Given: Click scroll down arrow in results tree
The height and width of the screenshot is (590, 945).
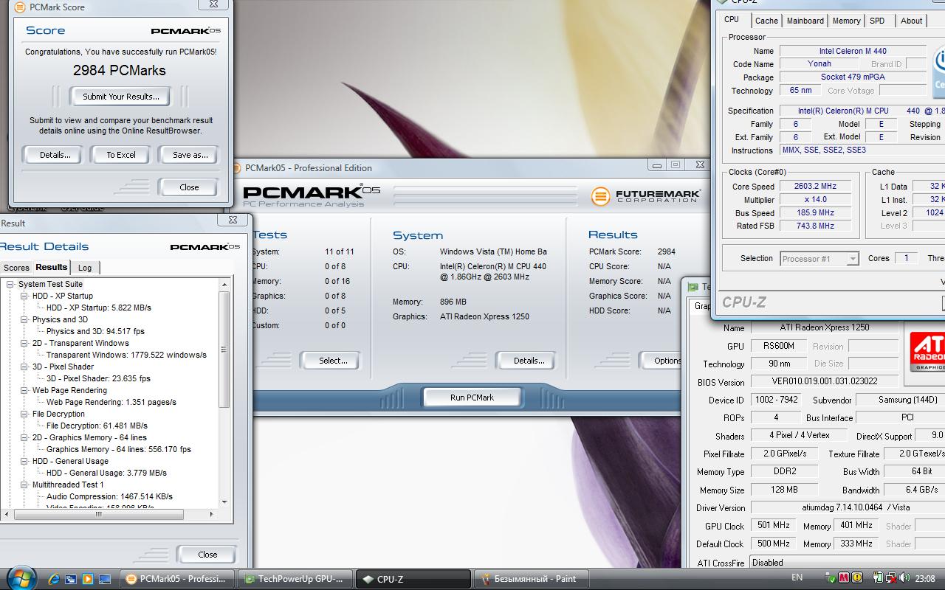Looking at the screenshot, I should [x=225, y=502].
